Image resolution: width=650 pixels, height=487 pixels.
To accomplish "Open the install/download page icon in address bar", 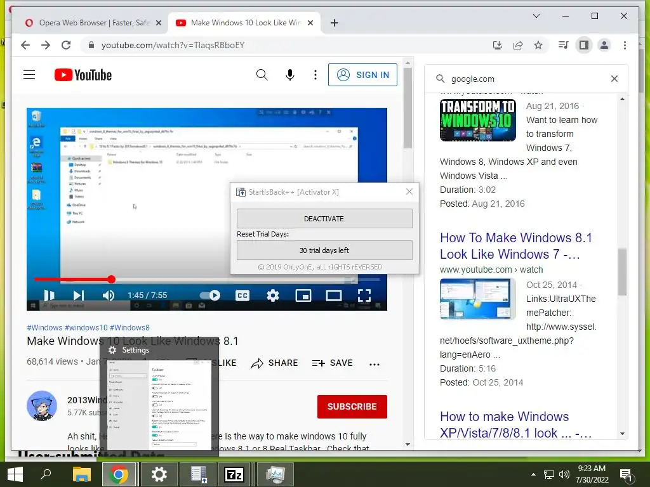I will click(x=498, y=45).
